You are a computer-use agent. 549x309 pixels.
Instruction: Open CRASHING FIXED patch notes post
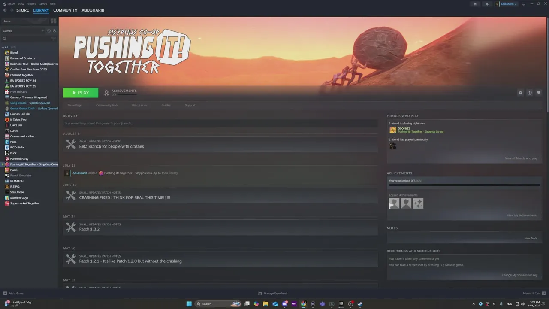click(x=220, y=196)
